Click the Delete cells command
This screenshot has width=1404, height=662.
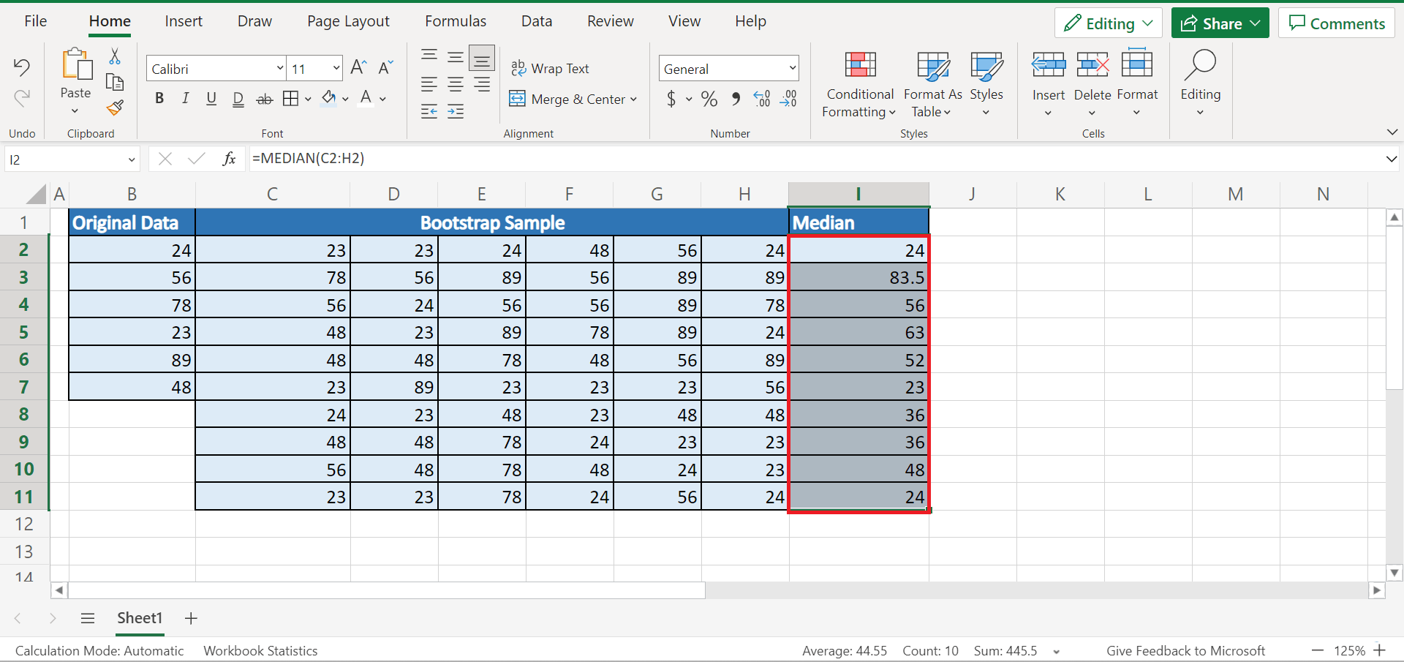point(1092,84)
